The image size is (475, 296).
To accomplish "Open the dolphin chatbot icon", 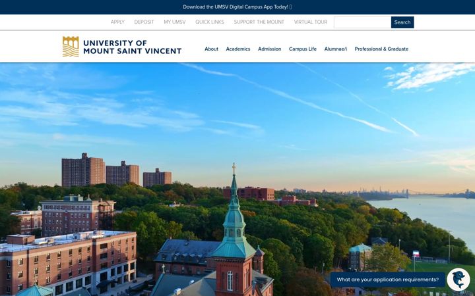I will [x=459, y=280].
